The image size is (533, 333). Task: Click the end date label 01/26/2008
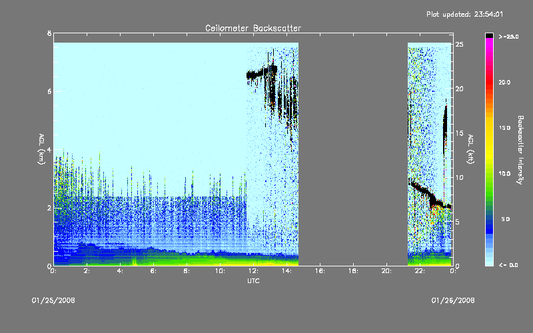pyautogui.click(x=453, y=300)
